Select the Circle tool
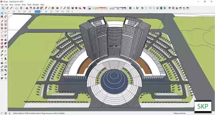The height and width of the screenshot is (115, 215). [x=2, y=28]
